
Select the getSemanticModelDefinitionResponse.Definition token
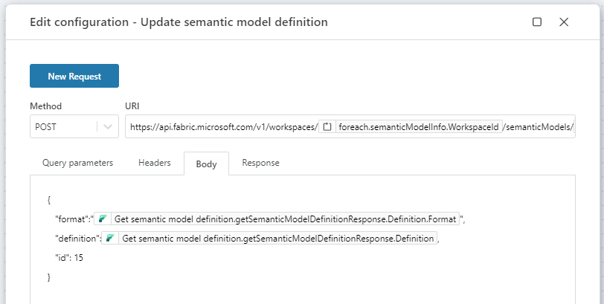click(x=277, y=239)
